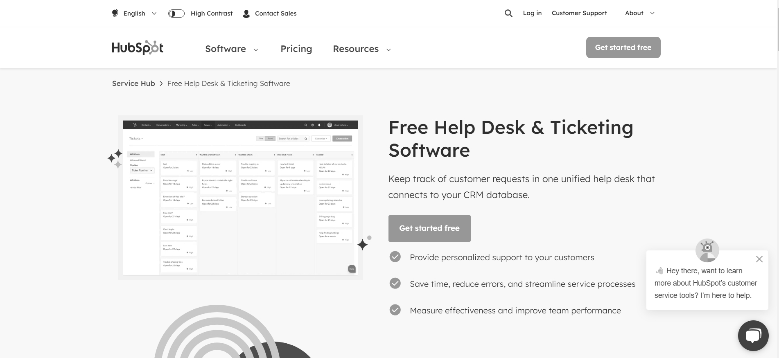779x358 pixels.
Task: Click checkmark beside Measure effectiveness bullet
Action: coord(395,310)
